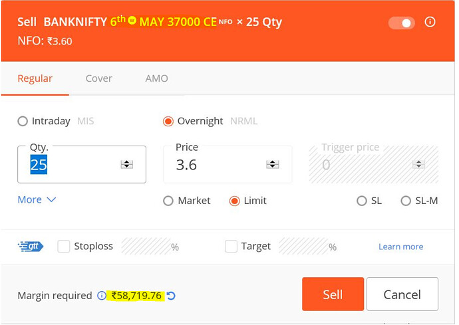Click the Stoploss percentage field
Image resolution: width=459 pixels, height=325 pixels.
146,247
